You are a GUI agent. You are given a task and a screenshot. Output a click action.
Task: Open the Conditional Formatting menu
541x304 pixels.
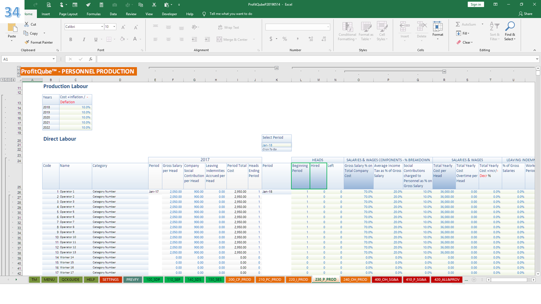click(347, 32)
